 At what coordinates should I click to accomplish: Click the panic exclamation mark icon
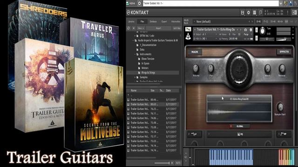click(x=288, y=13)
